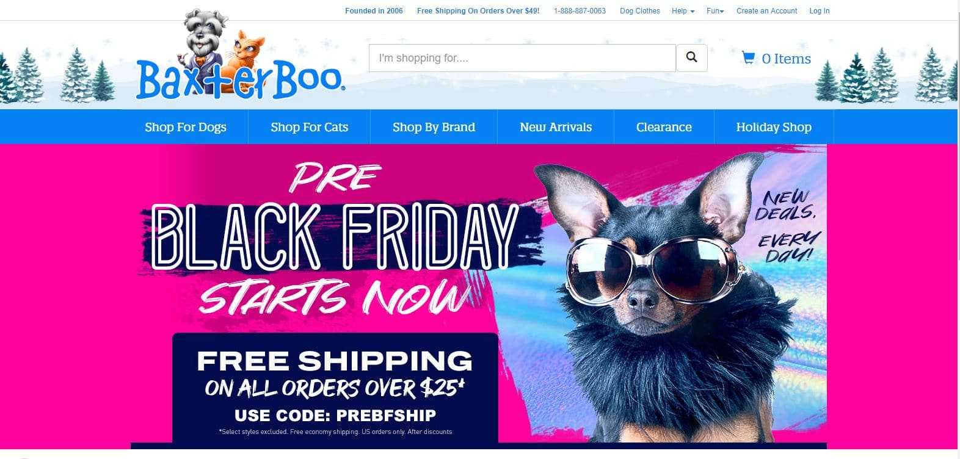Expand the Fun dropdown menu
The height and width of the screenshot is (459, 960).
click(x=715, y=11)
